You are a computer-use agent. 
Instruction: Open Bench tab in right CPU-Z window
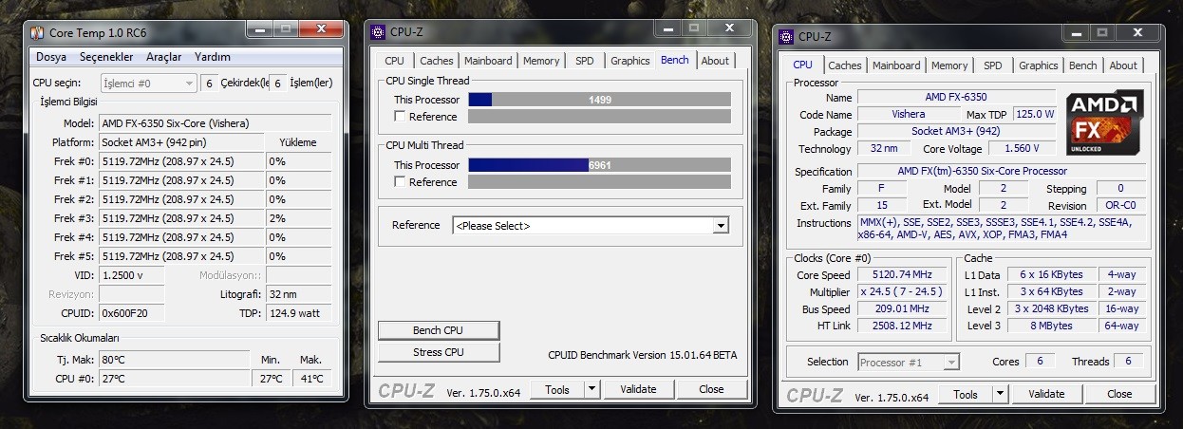(1083, 65)
